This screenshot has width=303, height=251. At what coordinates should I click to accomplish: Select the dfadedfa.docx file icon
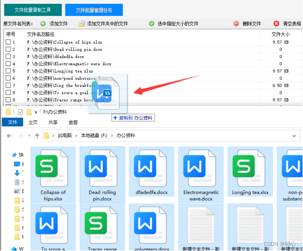pyautogui.click(x=150, y=168)
